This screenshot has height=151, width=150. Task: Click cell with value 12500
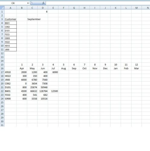pos(53,91)
